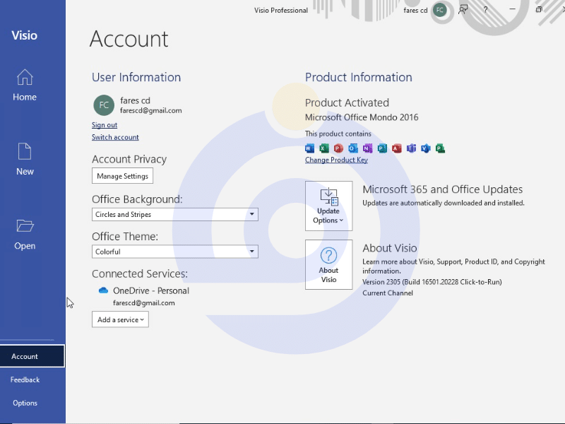Click farescd@gmail.com under user name
This screenshot has width=565, height=424.
click(151, 111)
